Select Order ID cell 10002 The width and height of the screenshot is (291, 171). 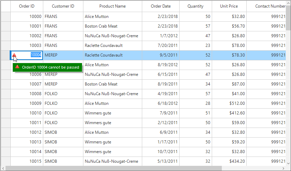coord(27,36)
